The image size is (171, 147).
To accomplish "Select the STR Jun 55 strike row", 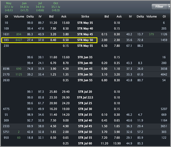I will tap(86, 80).
